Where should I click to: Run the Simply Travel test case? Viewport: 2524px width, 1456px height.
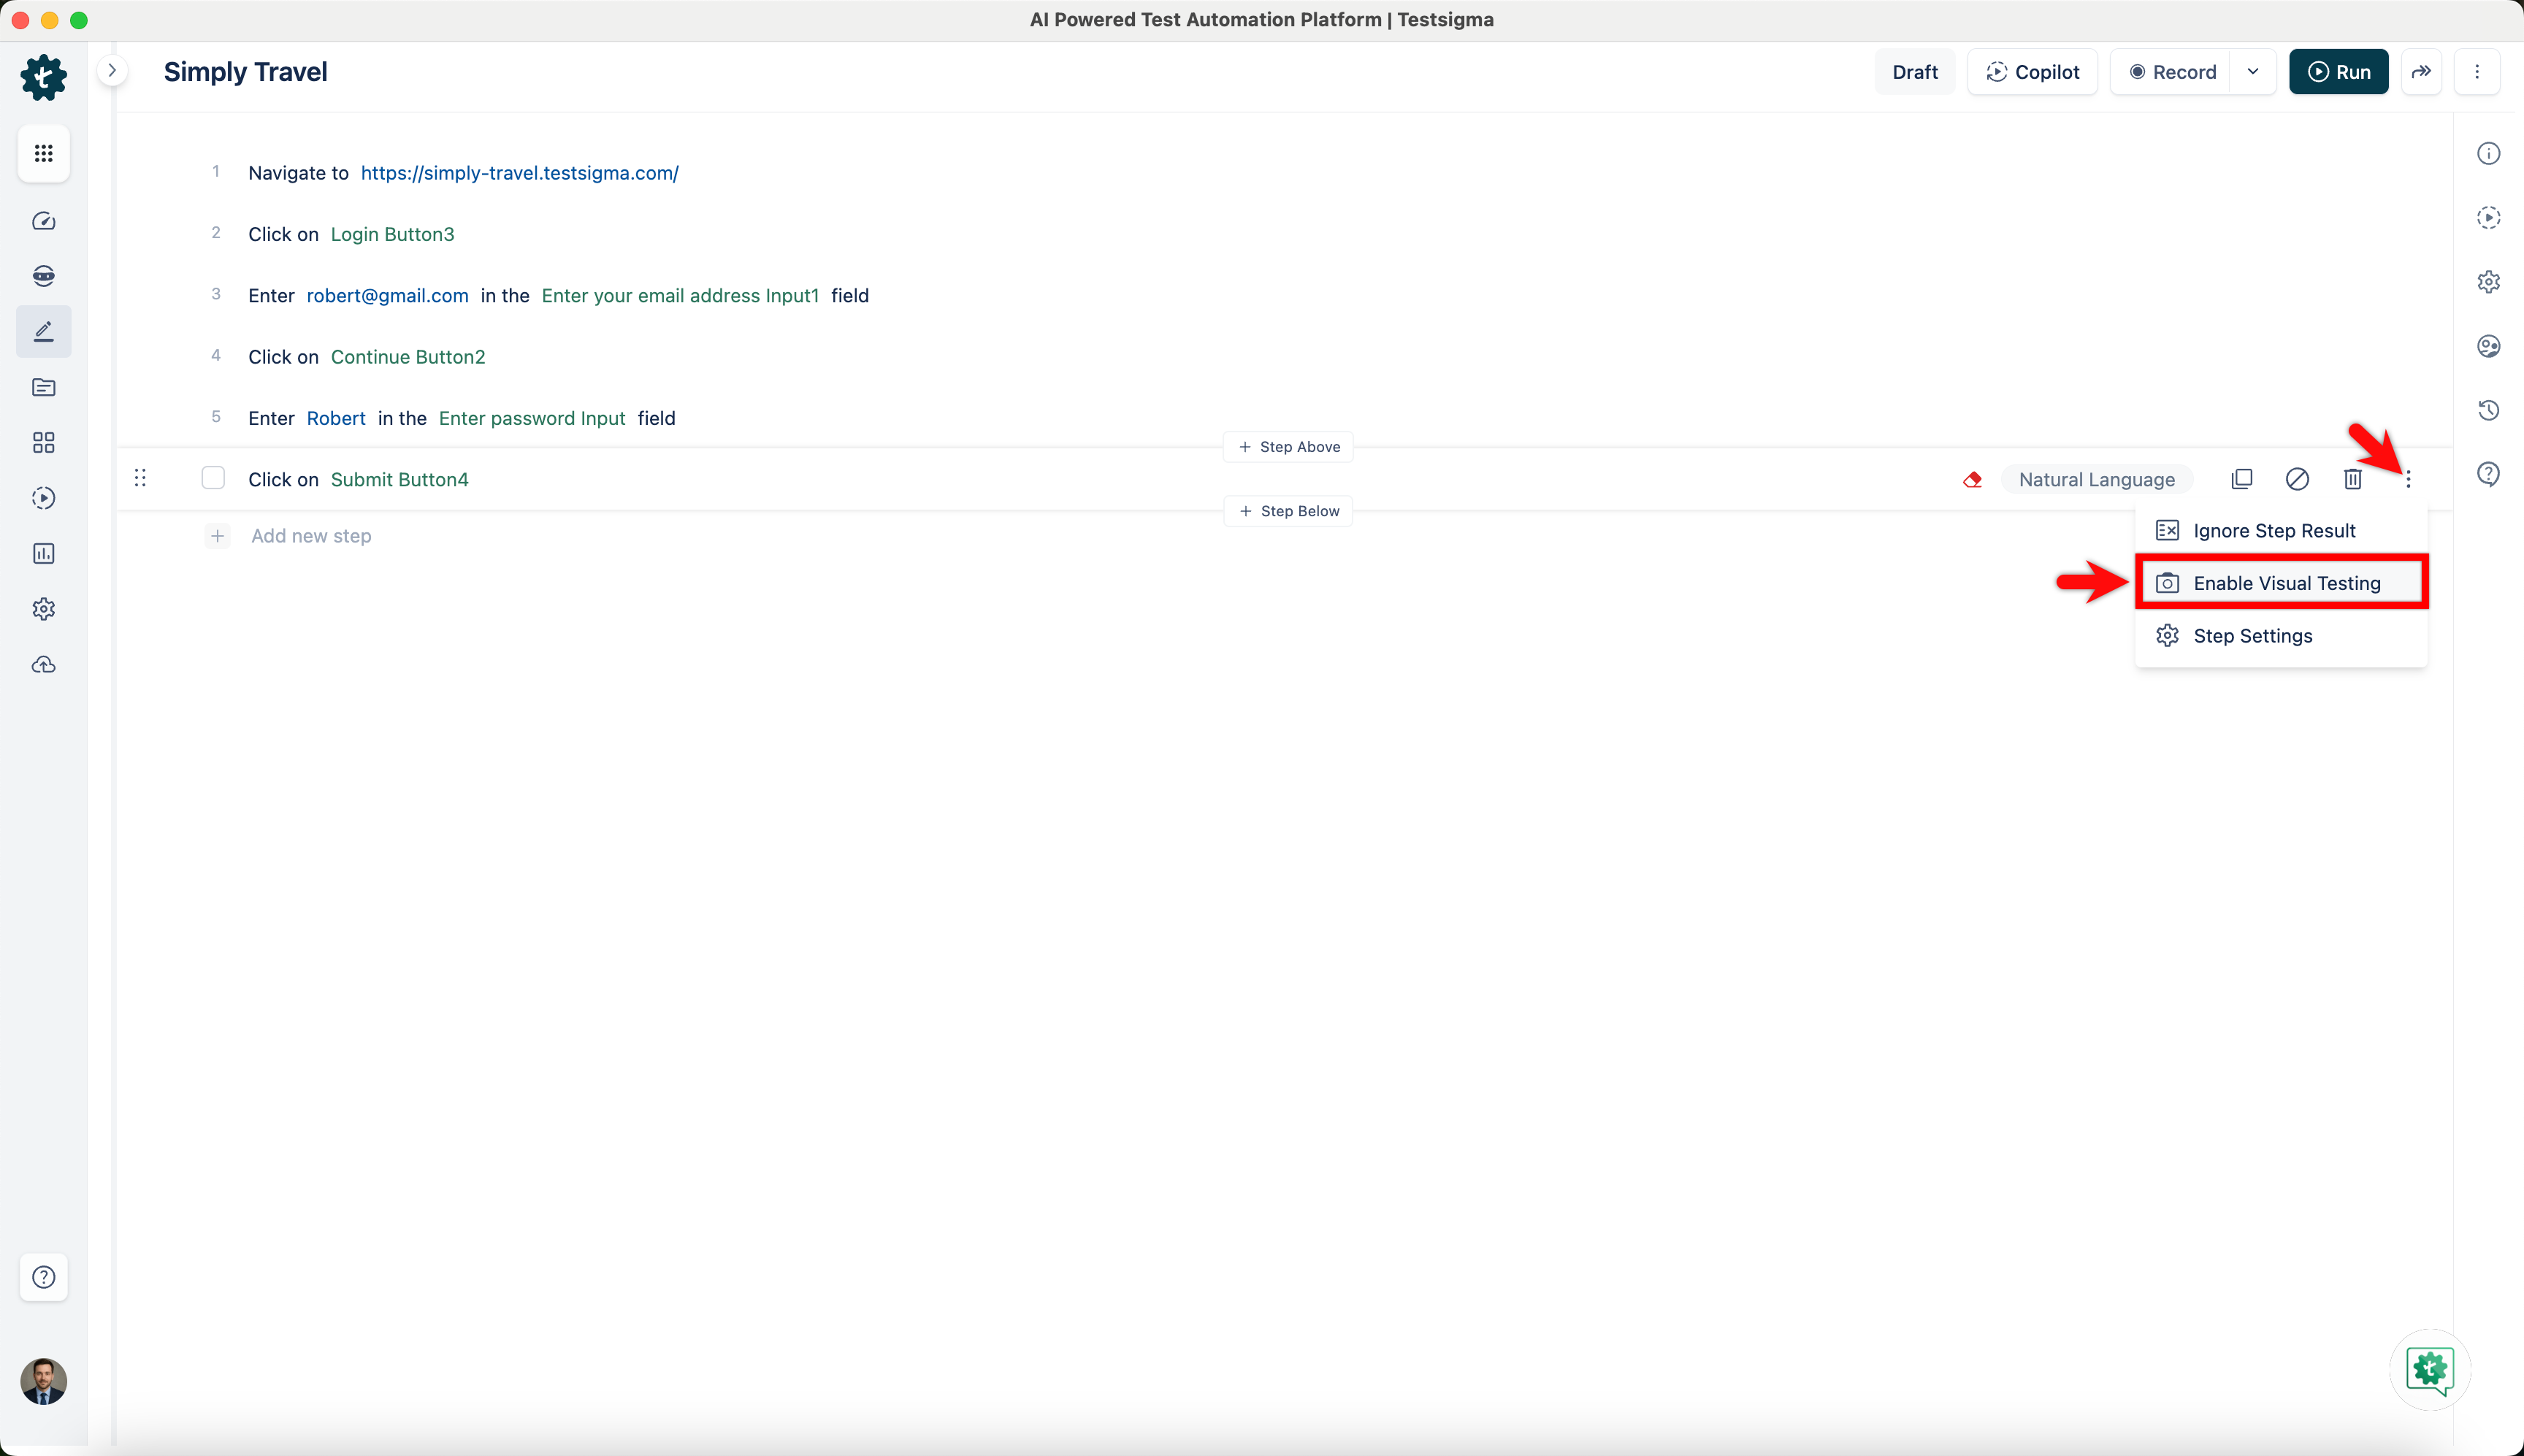[2339, 71]
